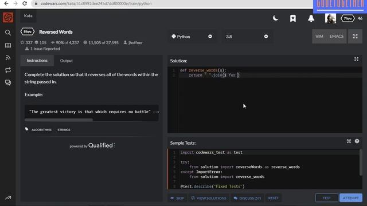Image resolution: width=367 pixels, height=206 pixels.
Task: Reload the page with browser refresh
Action: tap(25, 3)
